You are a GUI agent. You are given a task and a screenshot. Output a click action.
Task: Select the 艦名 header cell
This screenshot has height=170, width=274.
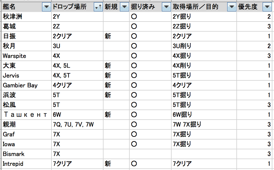26,7
